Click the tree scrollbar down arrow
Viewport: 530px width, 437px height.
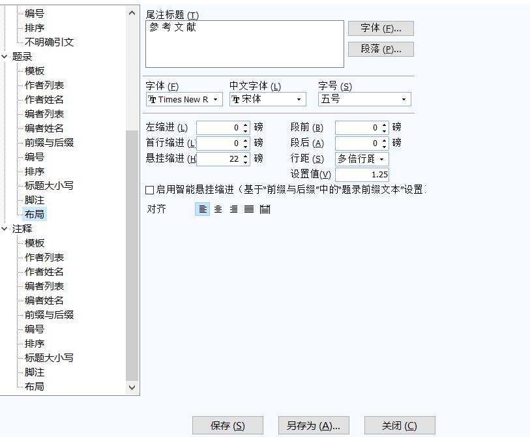click(x=132, y=387)
